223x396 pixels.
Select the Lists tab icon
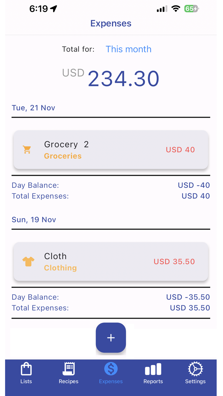coord(26,369)
